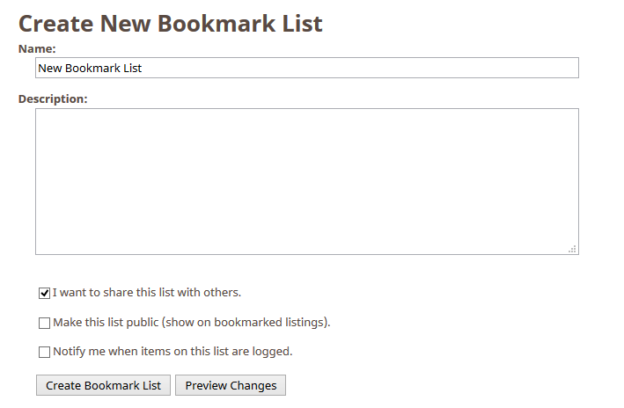Viewport: 624px width, 408px height.
Task: Click the "share this list with others" label text
Action: click(172, 293)
